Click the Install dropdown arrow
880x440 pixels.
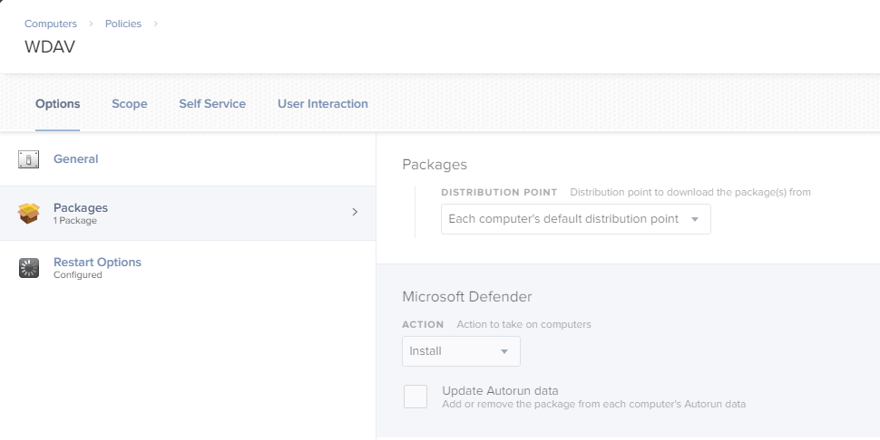pos(505,351)
